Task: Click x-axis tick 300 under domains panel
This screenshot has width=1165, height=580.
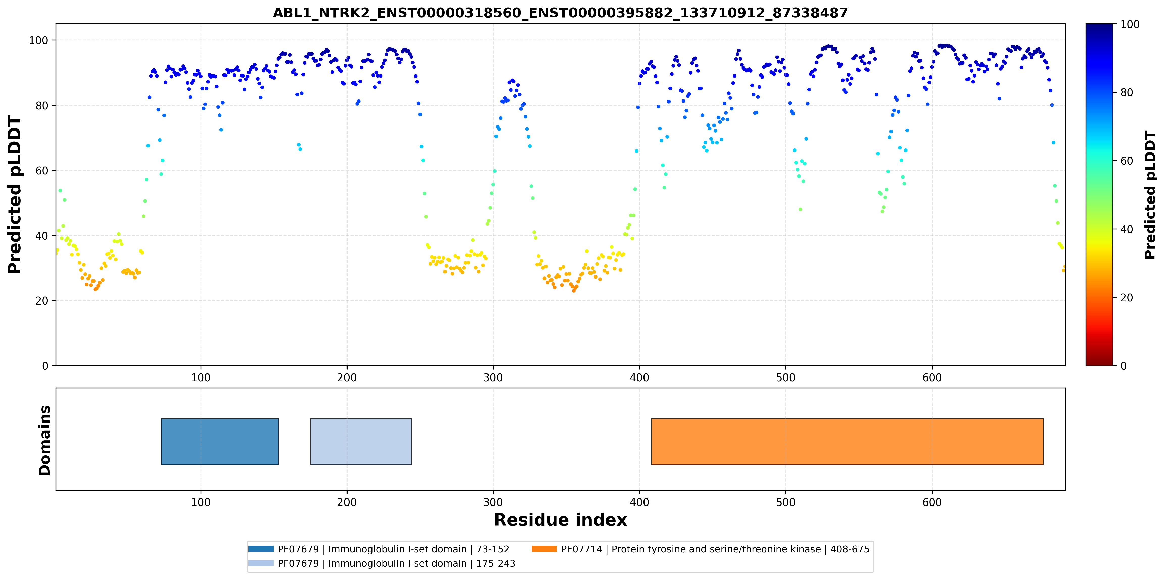Action: pyautogui.click(x=493, y=502)
